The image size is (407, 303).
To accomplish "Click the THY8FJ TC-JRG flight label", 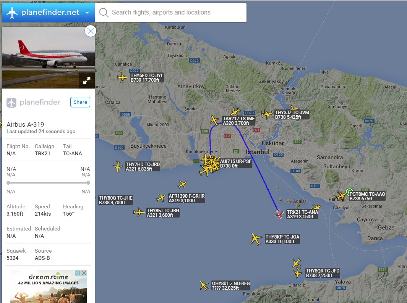I will coord(163,213).
